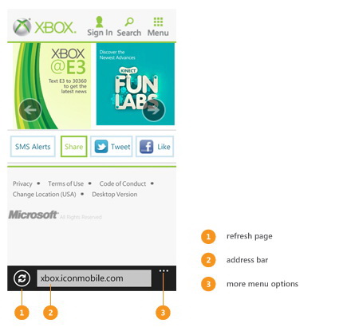Click the Twitter Tweet button
The width and height of the screenshot is (351, 327).
click(112, 147)
